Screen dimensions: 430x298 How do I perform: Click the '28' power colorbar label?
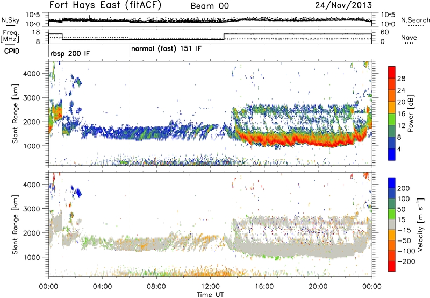[x=401, y=79]
